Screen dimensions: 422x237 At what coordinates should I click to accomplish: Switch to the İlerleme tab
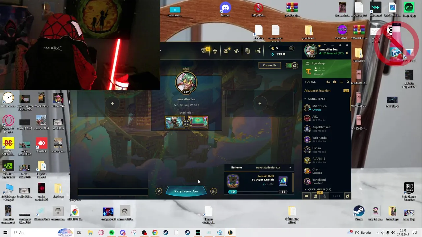[x=236, y=168]
